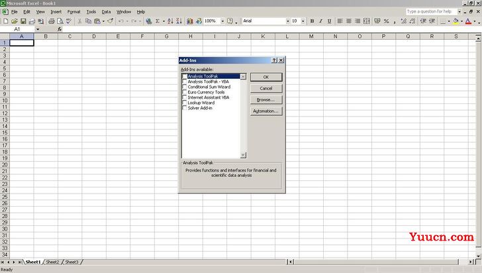
Task: Click the Insert Function fx icon
Action: pyautogui.click(x=60, y=29)
